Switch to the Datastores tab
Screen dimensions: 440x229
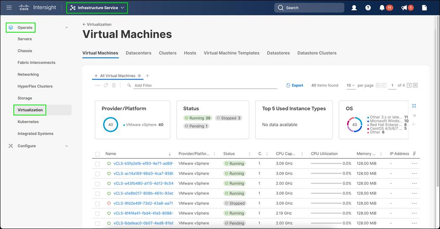coord(279,53)
